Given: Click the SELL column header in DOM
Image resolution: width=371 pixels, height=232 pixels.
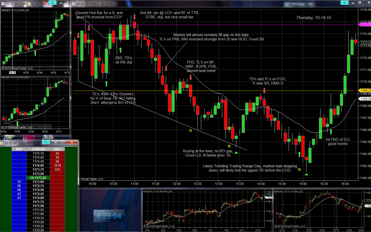Looking at the screenshot, I should [x=57, y=149].
